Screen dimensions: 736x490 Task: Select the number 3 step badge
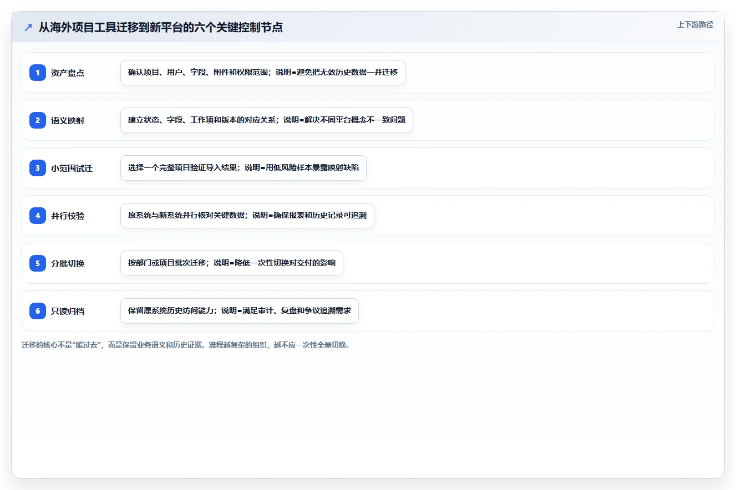[38, 168]
